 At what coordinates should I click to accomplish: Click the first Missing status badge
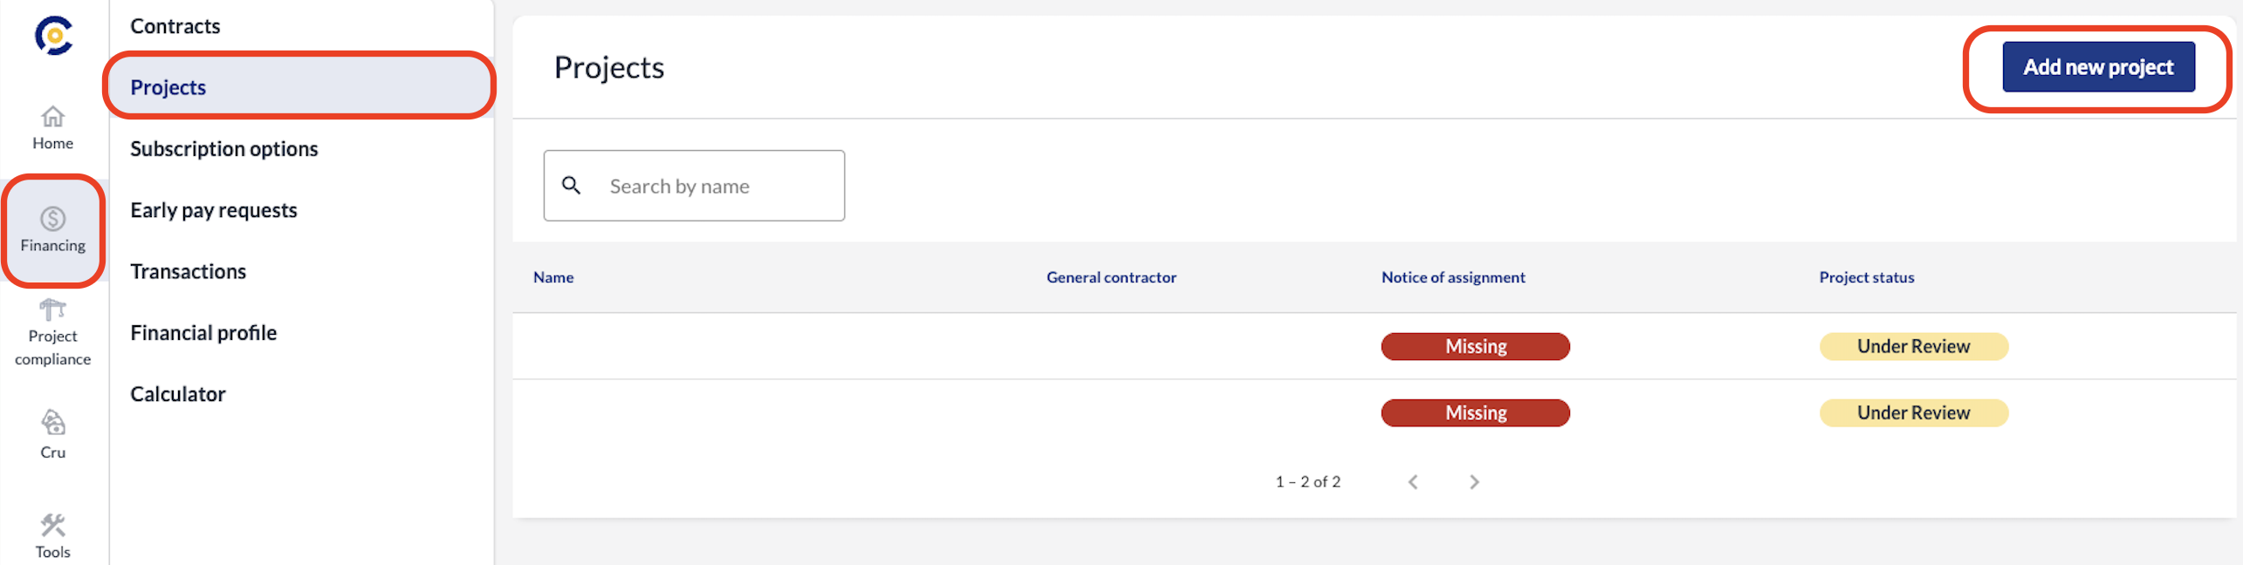(1475, 346)
